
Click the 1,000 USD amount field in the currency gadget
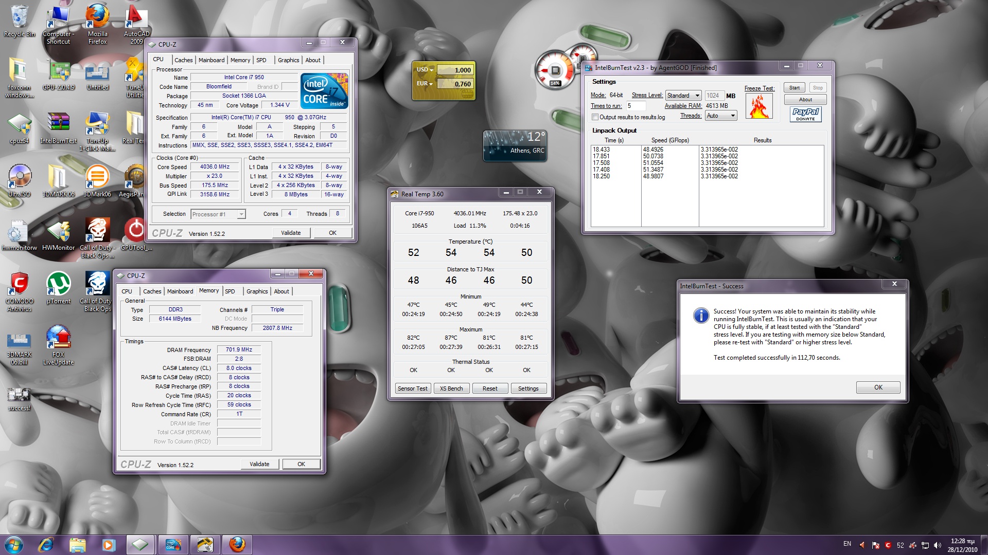455,70
